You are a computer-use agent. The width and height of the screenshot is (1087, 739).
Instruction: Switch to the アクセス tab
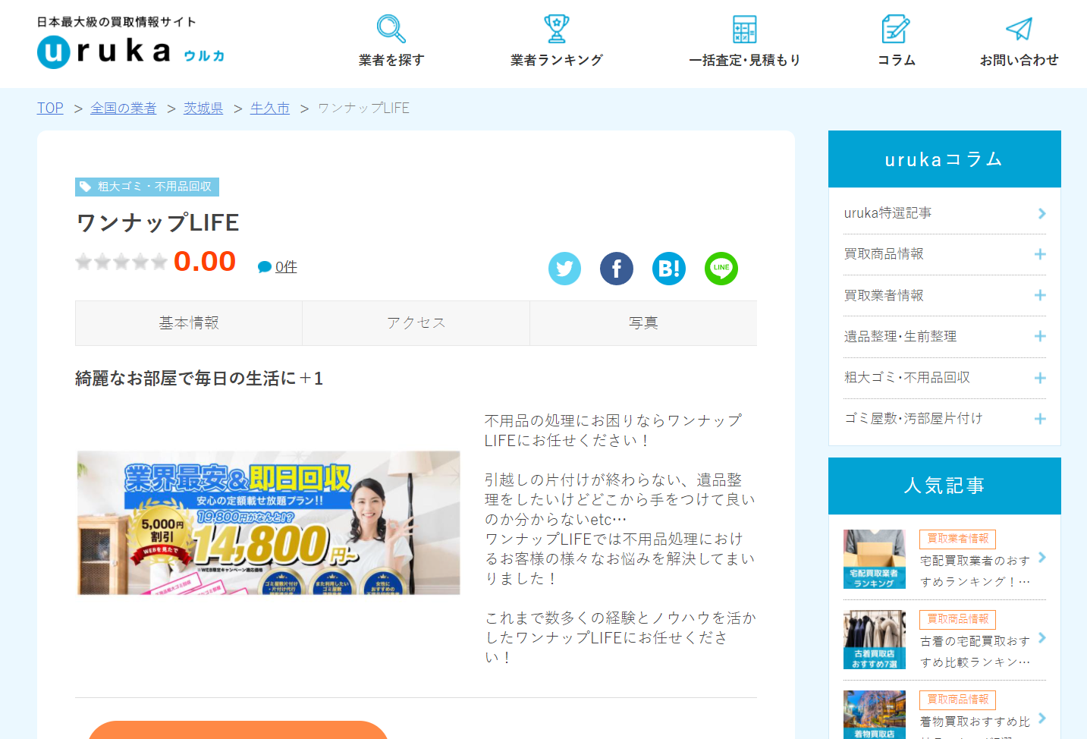pyautogui.click(x=416, y=323)
